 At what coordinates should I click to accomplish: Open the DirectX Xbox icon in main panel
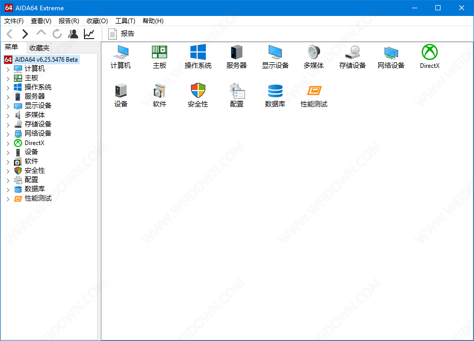pyautogui.click(x=430, y=57)
